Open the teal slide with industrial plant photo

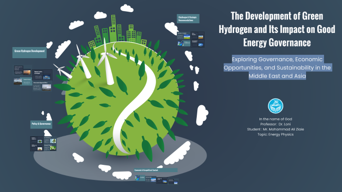tap(23, 81)
